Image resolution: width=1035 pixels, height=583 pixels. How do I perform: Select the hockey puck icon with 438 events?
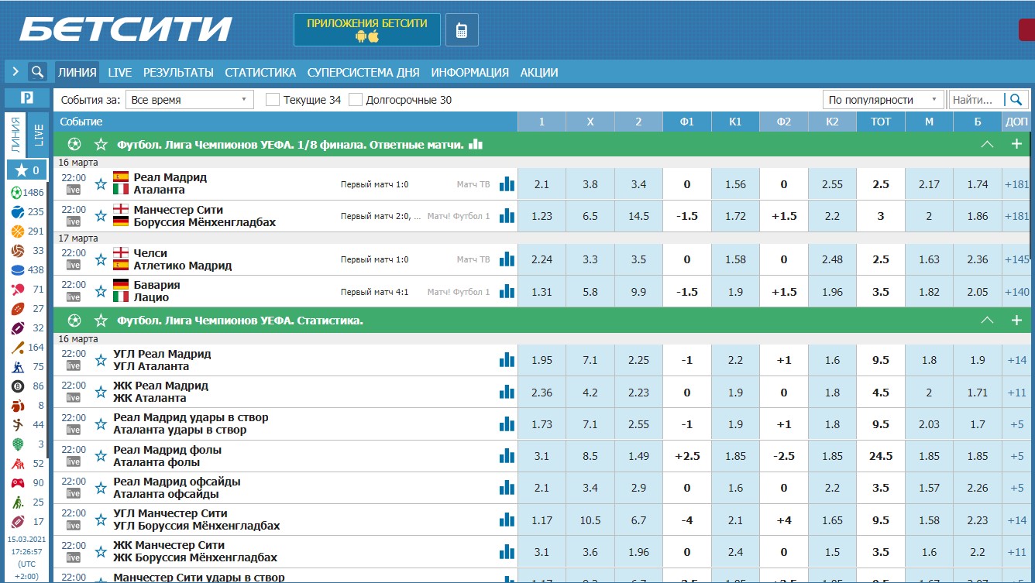coord(17,270)
